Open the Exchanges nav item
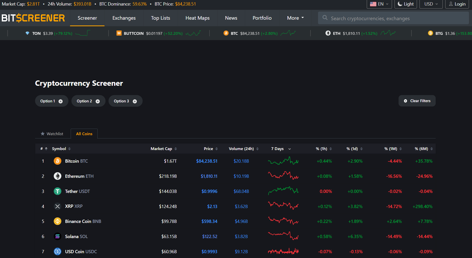This screenshot has height=258, width=472. [124, 18]
